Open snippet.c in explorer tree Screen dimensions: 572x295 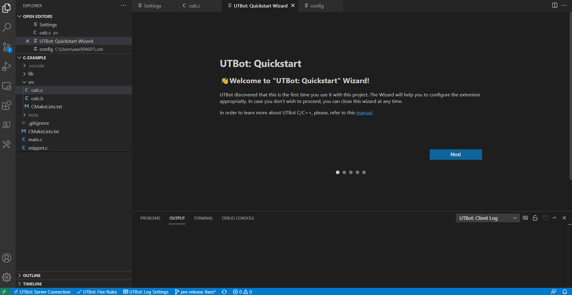74,148
